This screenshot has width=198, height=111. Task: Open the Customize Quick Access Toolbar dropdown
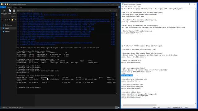10,4
